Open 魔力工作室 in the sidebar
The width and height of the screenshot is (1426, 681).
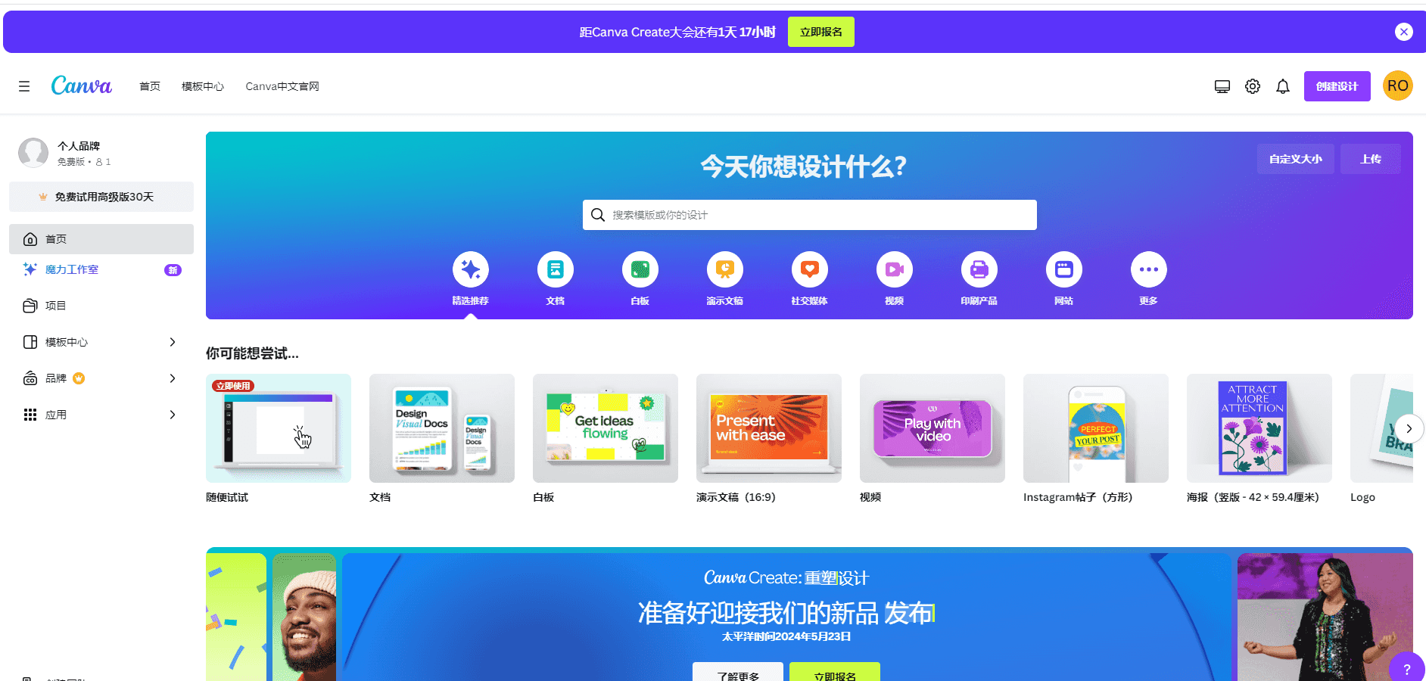[101, 269]
